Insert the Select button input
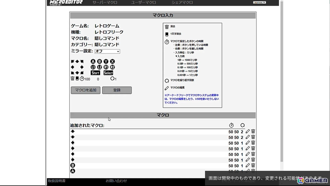Image resolution: width=330 pixels, height=186 pixels. coord(108,73)
